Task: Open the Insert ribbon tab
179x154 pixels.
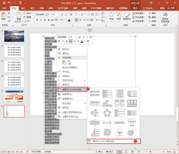Action: pos(23,8)
